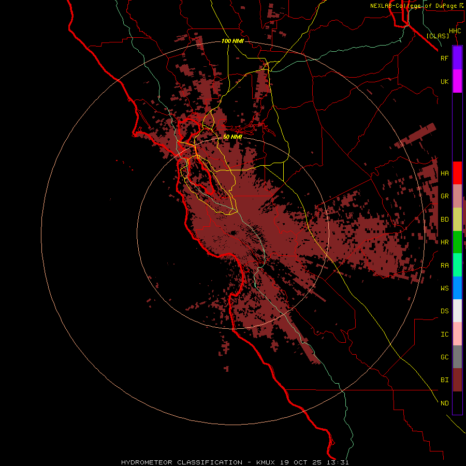Click the HR legend label
This screenshot has height=466, width=466.
pyautogui.click(x=445, y=242)
